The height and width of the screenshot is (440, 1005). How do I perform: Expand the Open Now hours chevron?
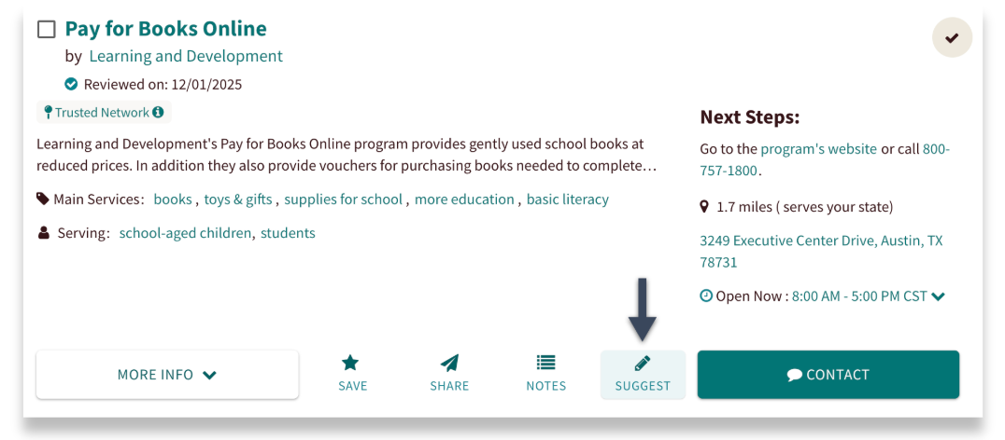tap(938, 296)
